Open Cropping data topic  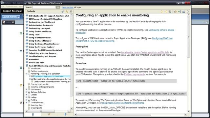36,108
